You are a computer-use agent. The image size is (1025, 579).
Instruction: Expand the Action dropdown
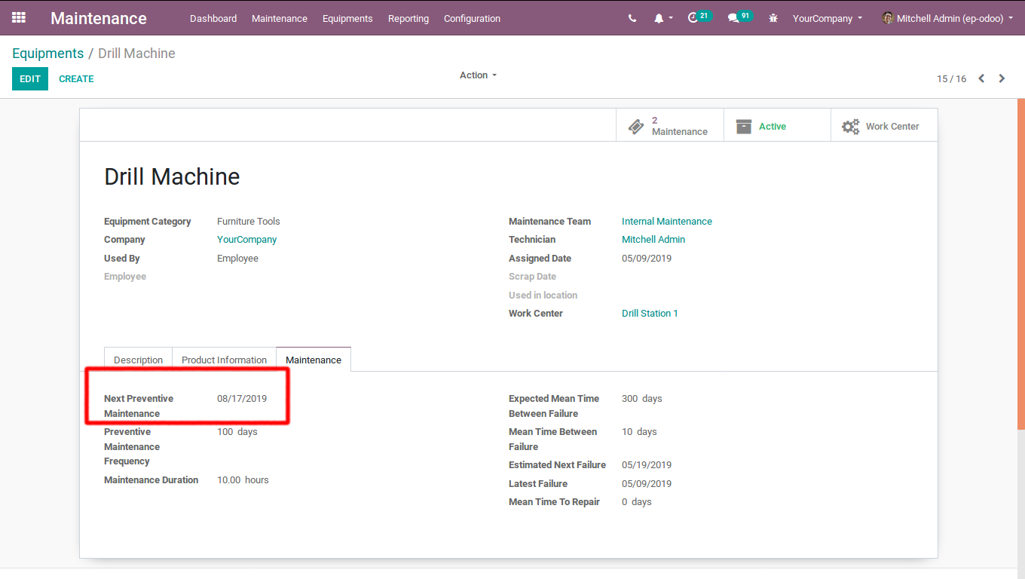coord(478,75)
